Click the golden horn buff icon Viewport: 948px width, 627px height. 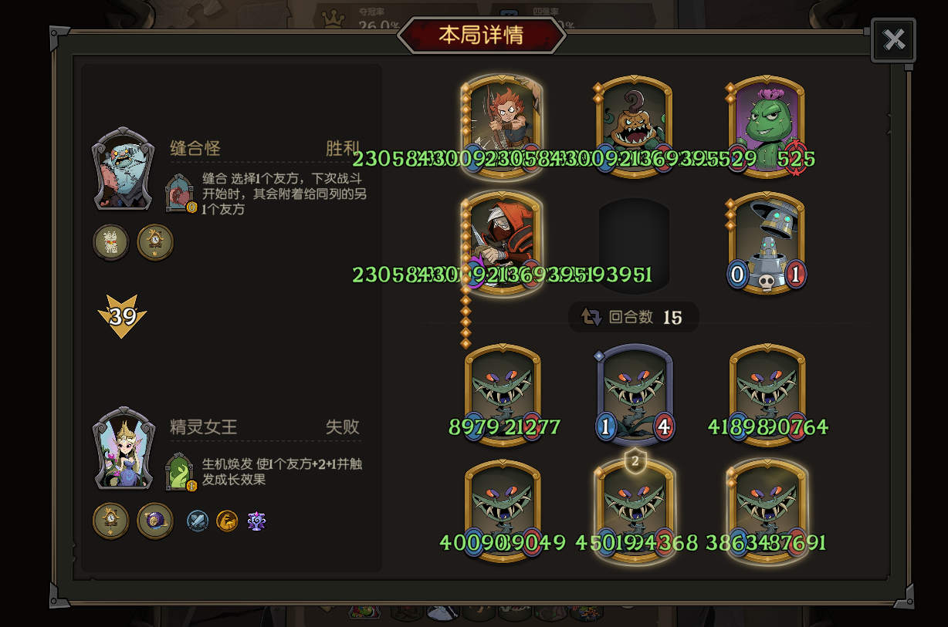coord(227,521)
